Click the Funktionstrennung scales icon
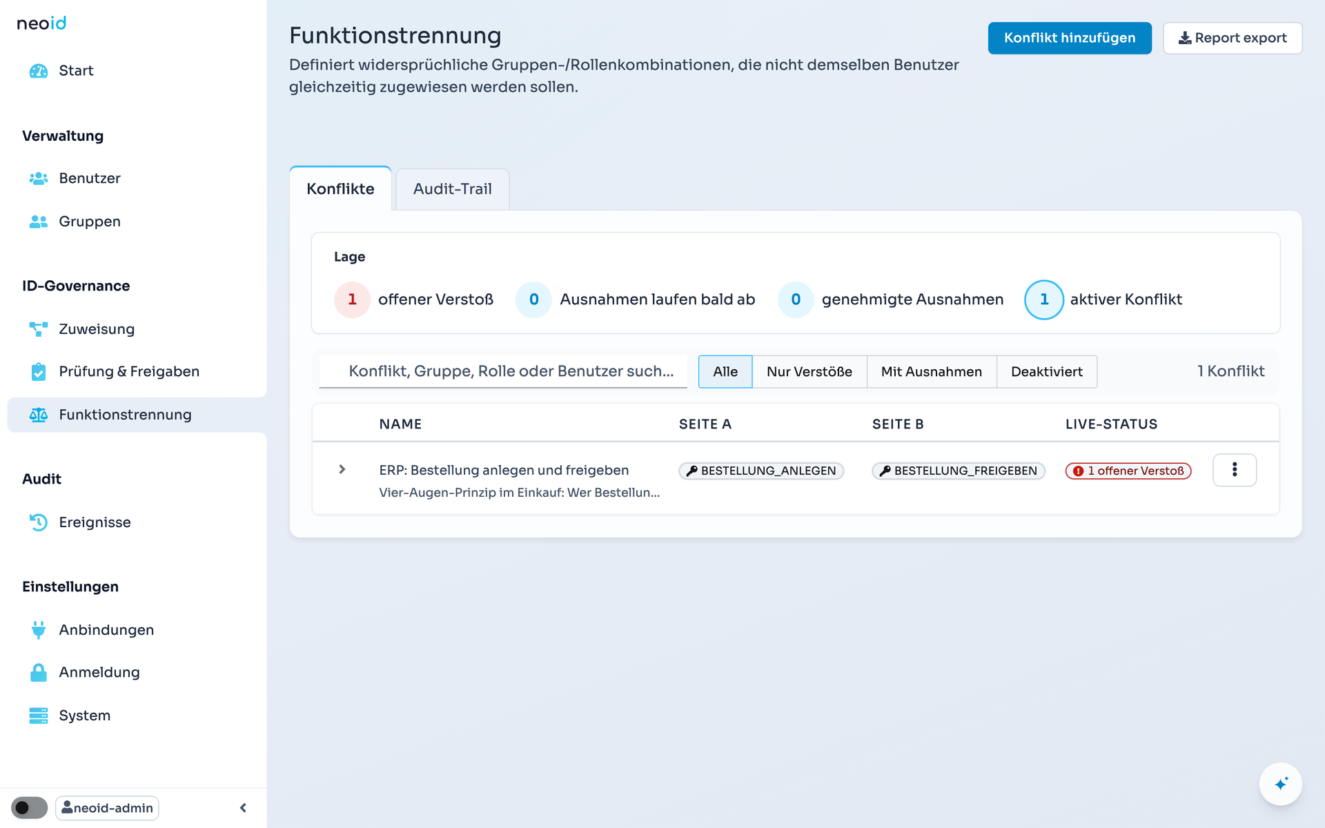1325x828 pixels. pos(39,415)
